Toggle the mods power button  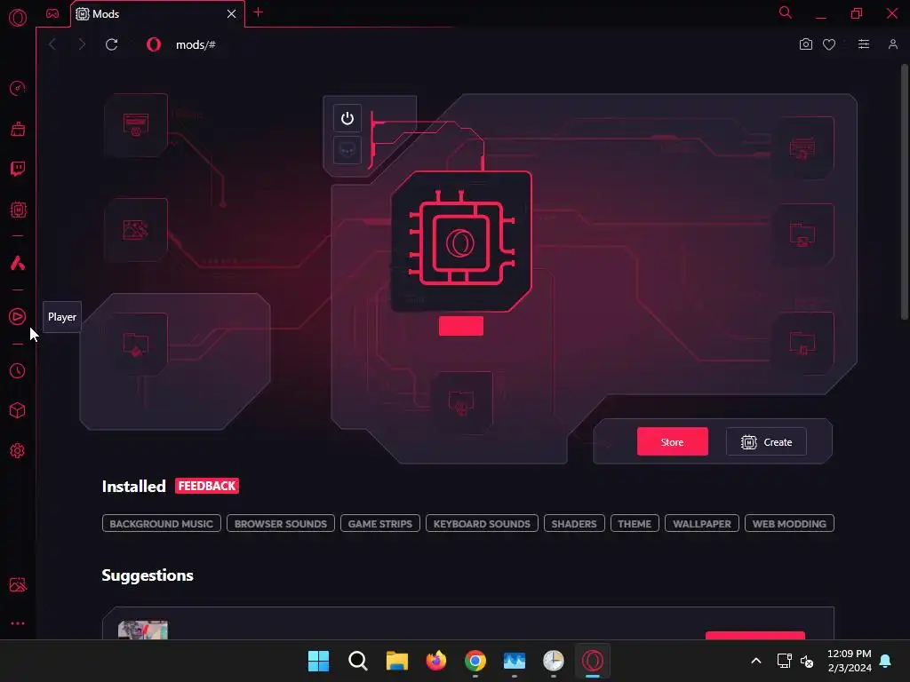pyautogui.click(x=347, y=118)
